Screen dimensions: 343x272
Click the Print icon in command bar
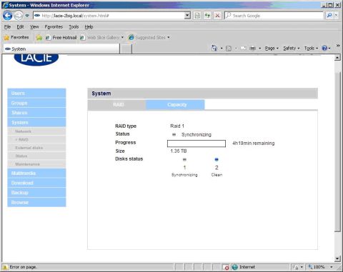[252, 49]
